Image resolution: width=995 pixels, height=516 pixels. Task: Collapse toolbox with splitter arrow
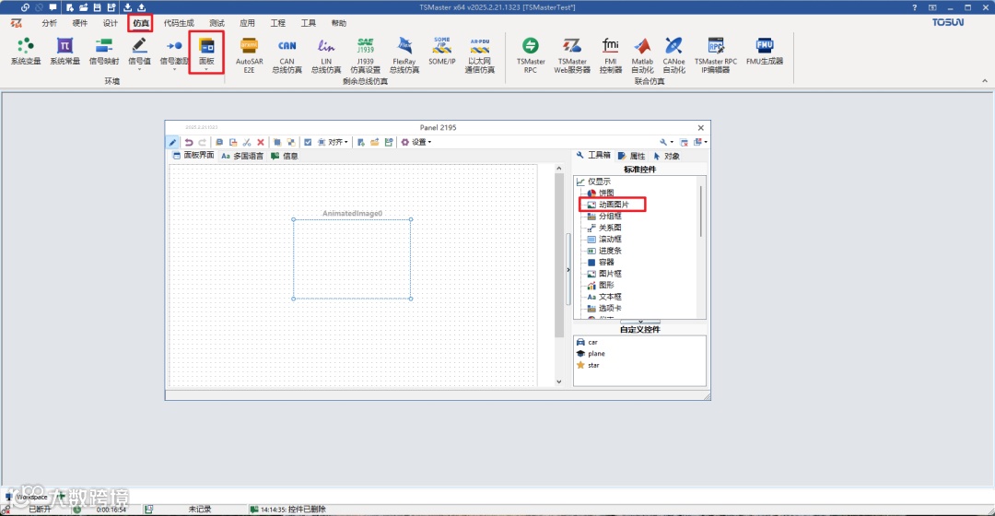pyautogui.click(x=568, y=270)
